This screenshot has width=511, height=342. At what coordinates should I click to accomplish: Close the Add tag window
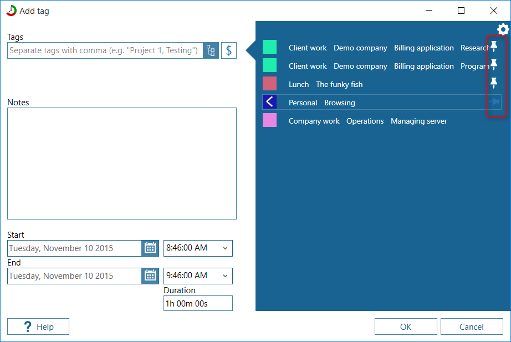point(494,11)
